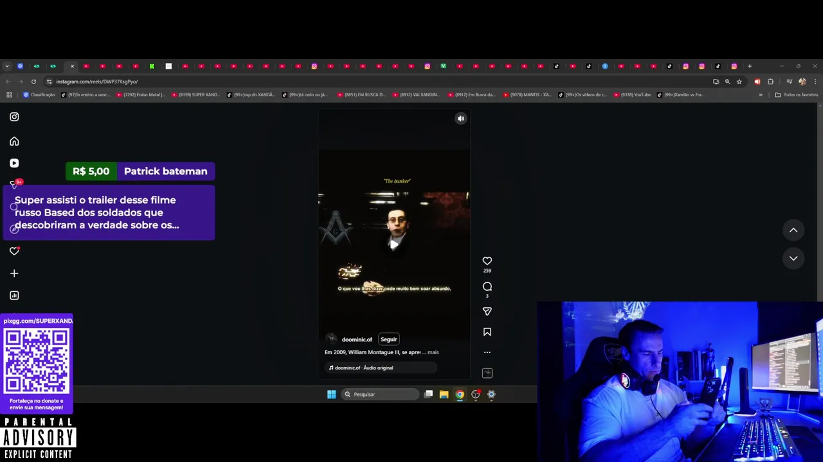Open the site info icon in the address bar
823x462 pixels.
coord(49,81)
